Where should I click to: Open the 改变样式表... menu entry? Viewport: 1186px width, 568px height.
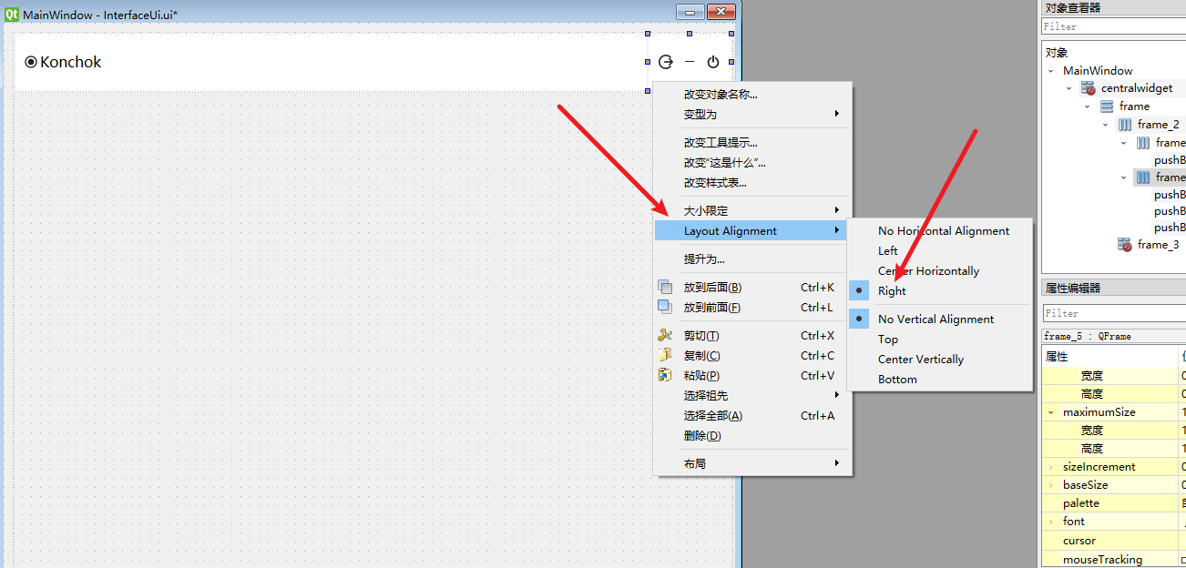tap(715, 182)
